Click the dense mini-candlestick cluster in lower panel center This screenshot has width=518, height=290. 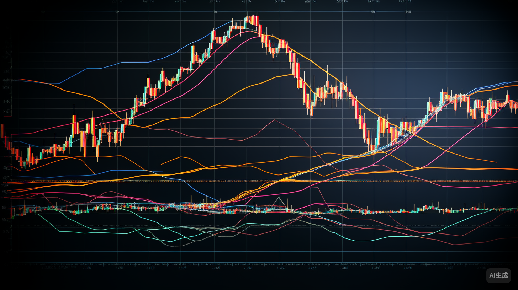[x=199, y=206]
